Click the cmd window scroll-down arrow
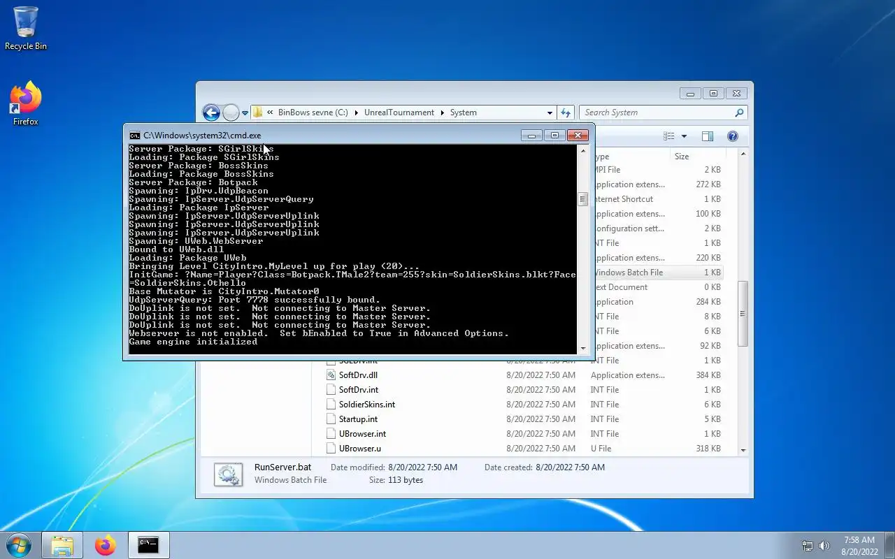 click(582, 348)
